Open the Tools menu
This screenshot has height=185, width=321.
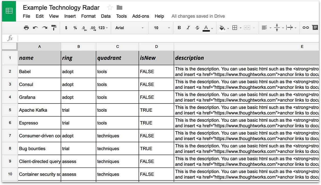pos(121,16)
